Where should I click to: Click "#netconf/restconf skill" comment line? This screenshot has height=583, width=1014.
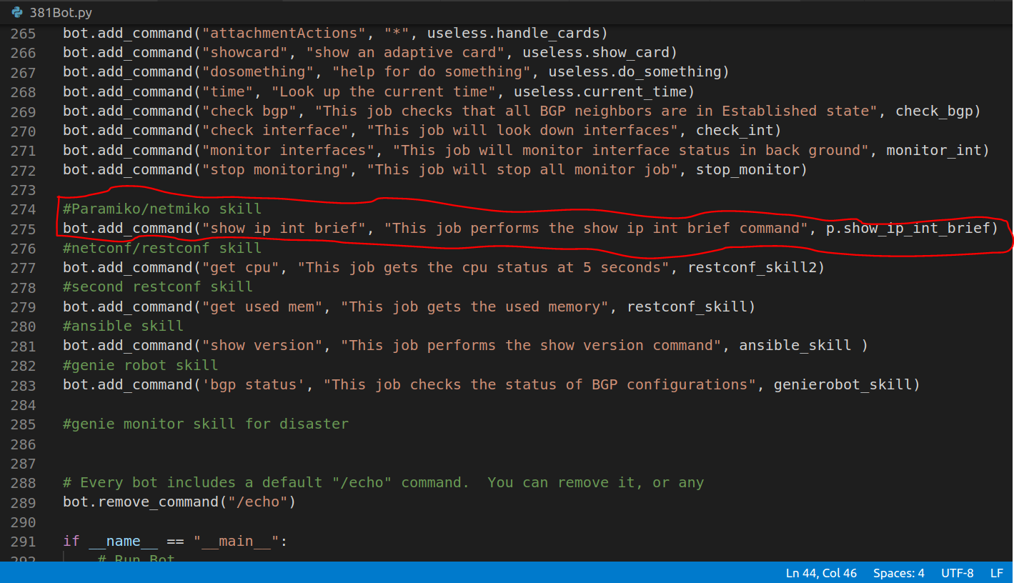(x=162, y=248)
